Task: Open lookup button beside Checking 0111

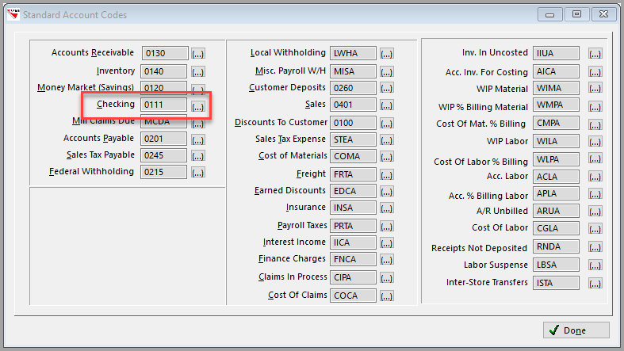Action: (x=197, y=106)
